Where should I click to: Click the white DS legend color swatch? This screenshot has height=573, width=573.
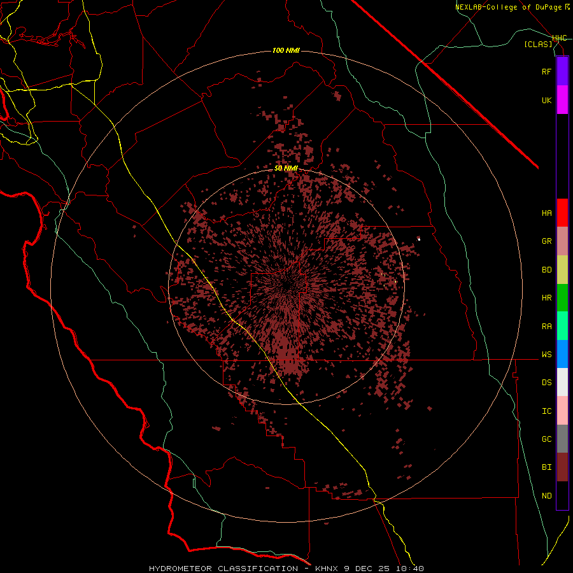(562, 382)
